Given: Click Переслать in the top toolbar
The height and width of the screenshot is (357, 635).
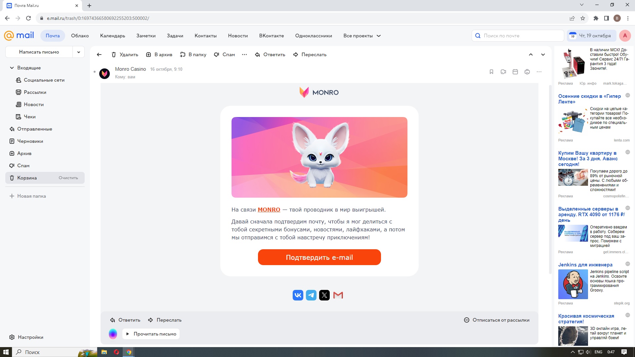Looking at the screenshot, I should 310,55.
